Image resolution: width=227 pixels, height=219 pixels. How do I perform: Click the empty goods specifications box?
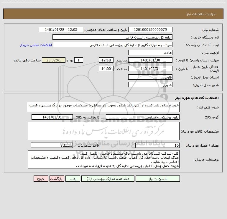(103, 131)
